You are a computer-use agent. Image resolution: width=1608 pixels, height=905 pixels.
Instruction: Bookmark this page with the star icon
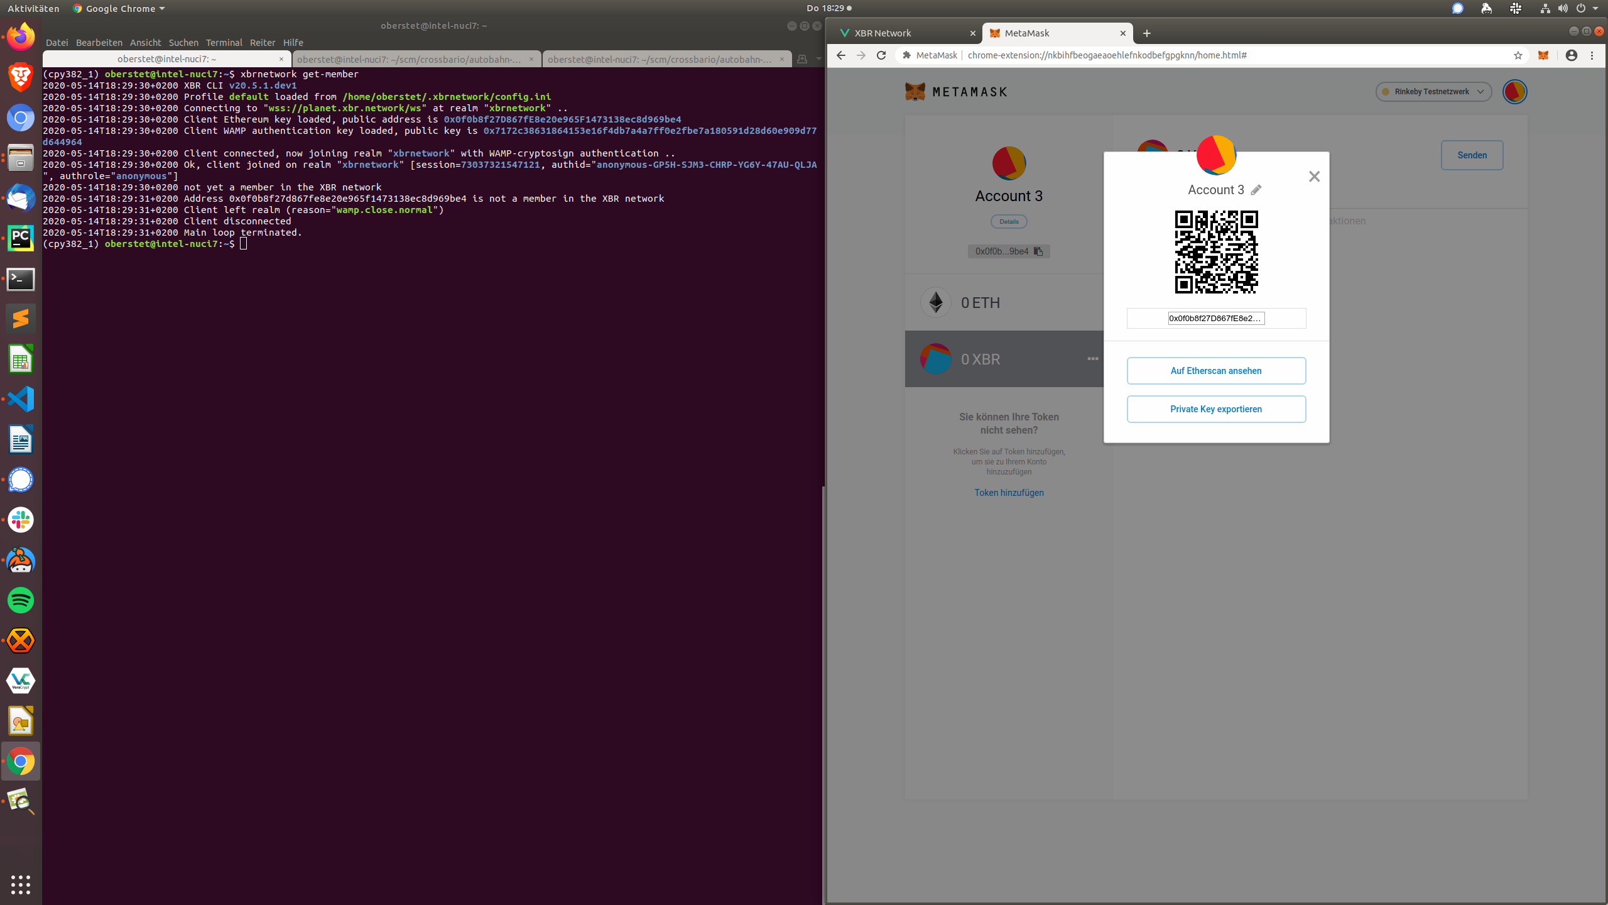click(x=1518, y=55)
